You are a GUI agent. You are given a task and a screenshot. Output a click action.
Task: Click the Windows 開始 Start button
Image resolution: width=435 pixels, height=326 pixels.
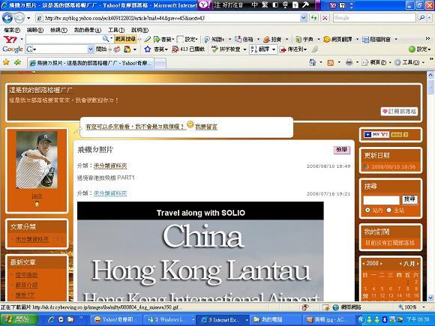(19, 319)
